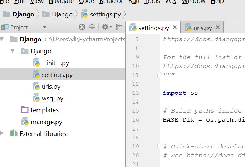Open the Run menu
Viewport: 245px width, 167px height.
[134, 1]
